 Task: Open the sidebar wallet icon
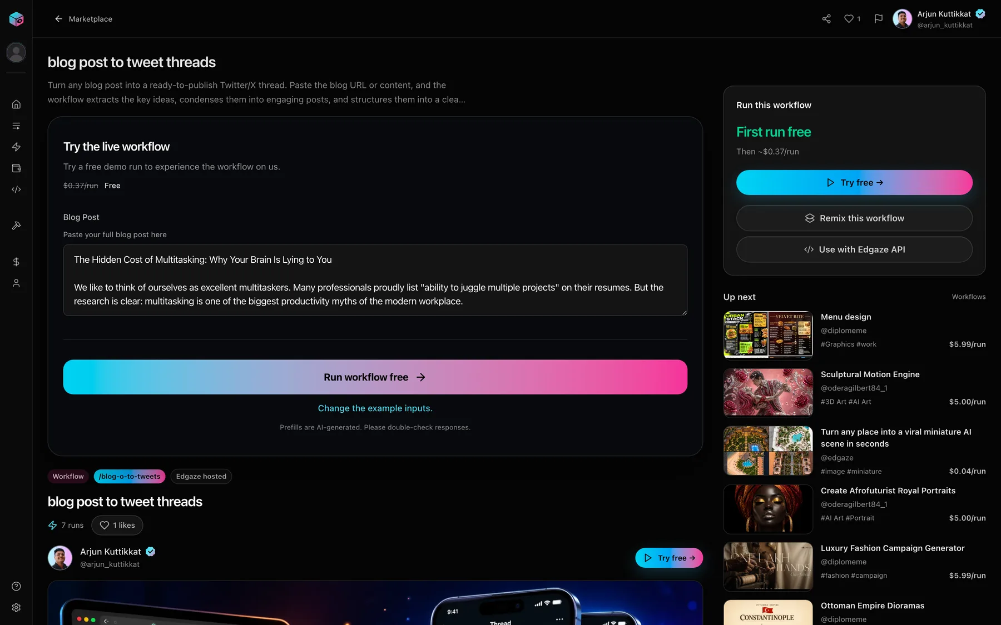coord(16,168)
